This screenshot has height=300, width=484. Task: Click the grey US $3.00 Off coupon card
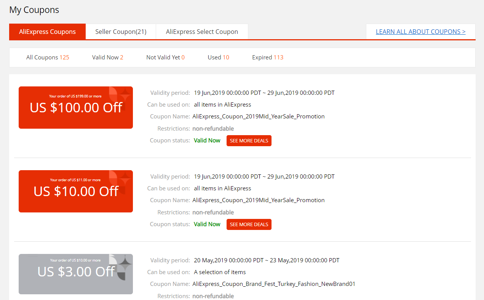76,274
